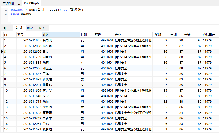
Task: Click the 合计 column header
Action: (x=193, y=35)
